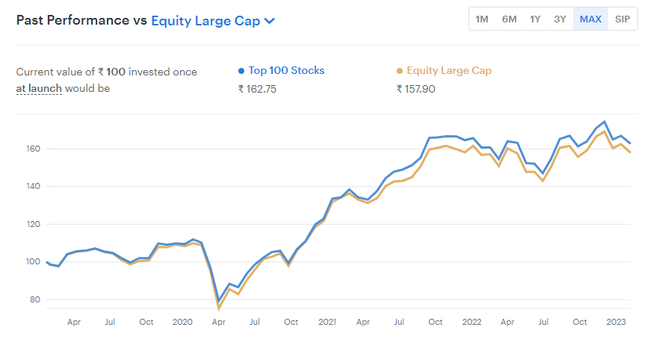
Task: Click the blue Top 100 Stocks legend dot
Action: coord(241,71)
